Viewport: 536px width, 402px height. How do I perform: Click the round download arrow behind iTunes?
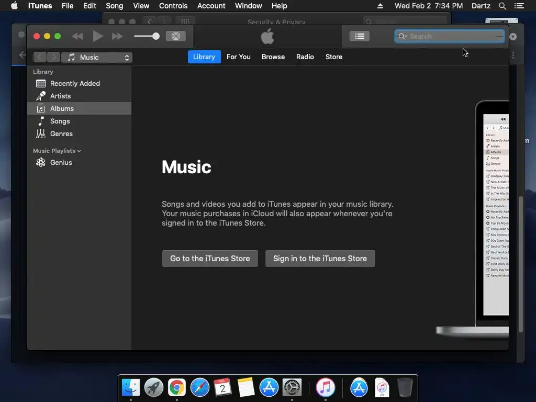(x=513, y=37)
